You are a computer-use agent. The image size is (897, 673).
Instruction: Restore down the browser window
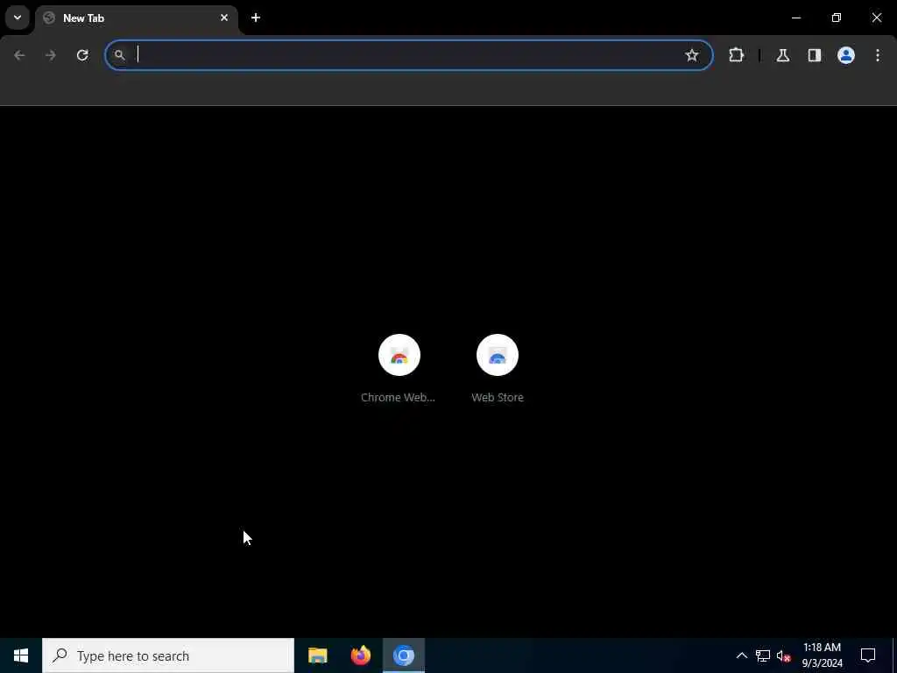(837, 18)
